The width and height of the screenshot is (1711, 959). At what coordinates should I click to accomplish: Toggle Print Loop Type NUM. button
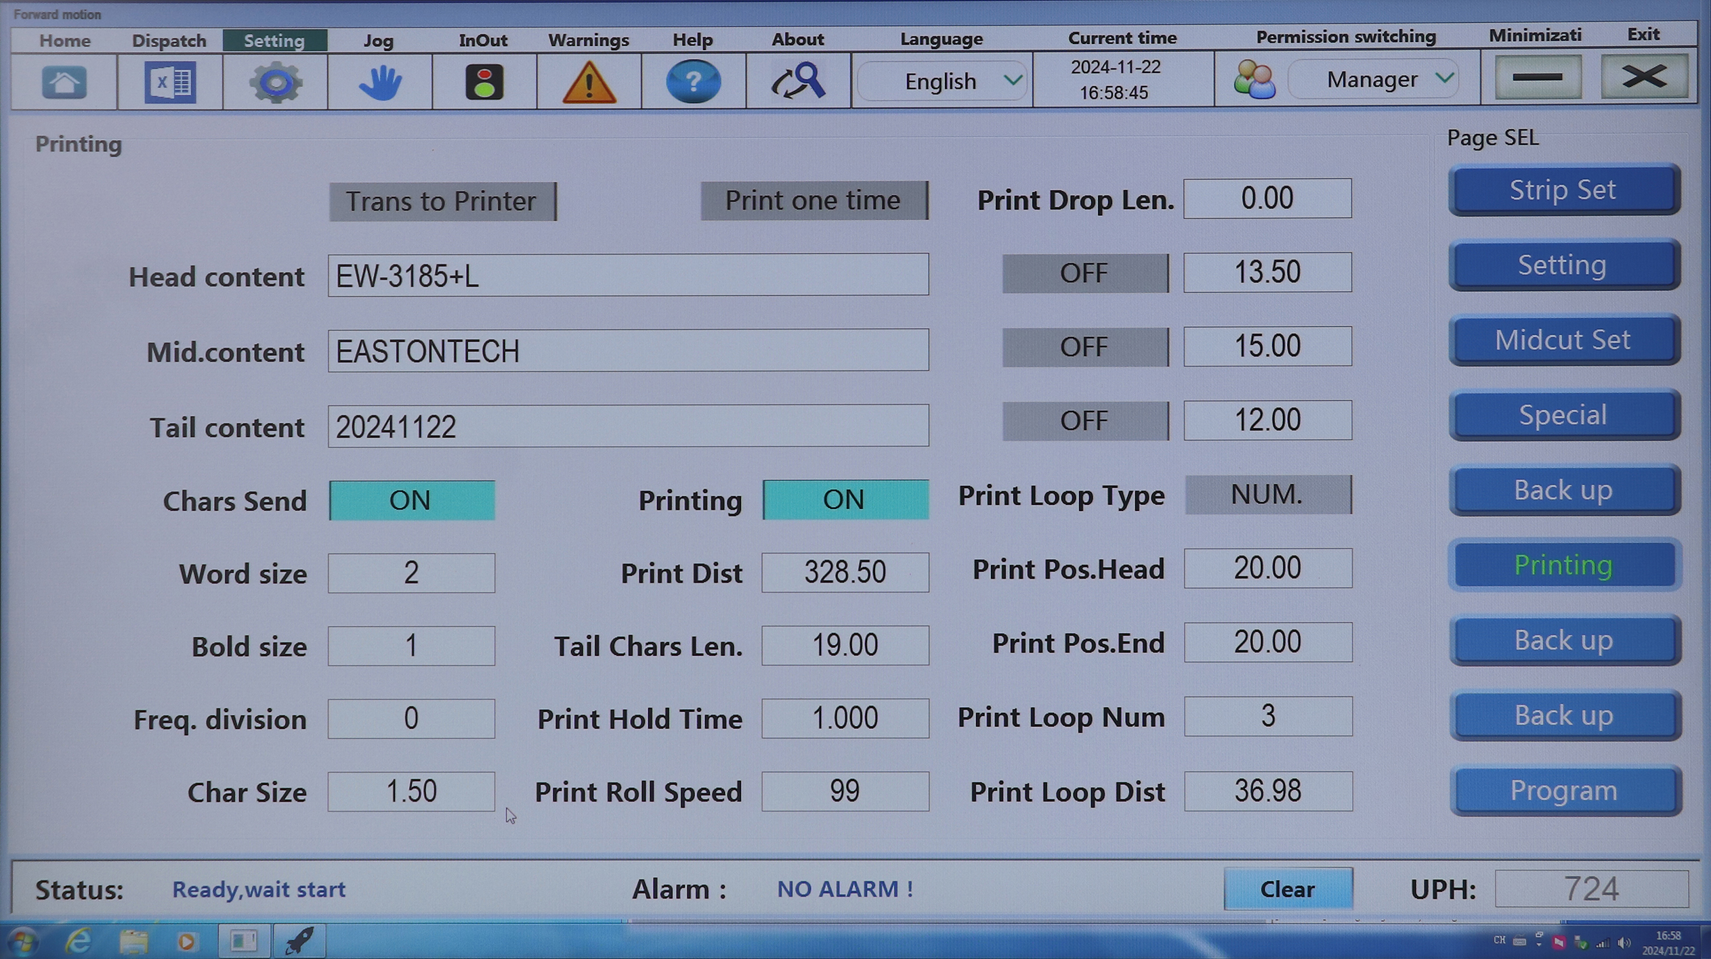[1268, 494]
